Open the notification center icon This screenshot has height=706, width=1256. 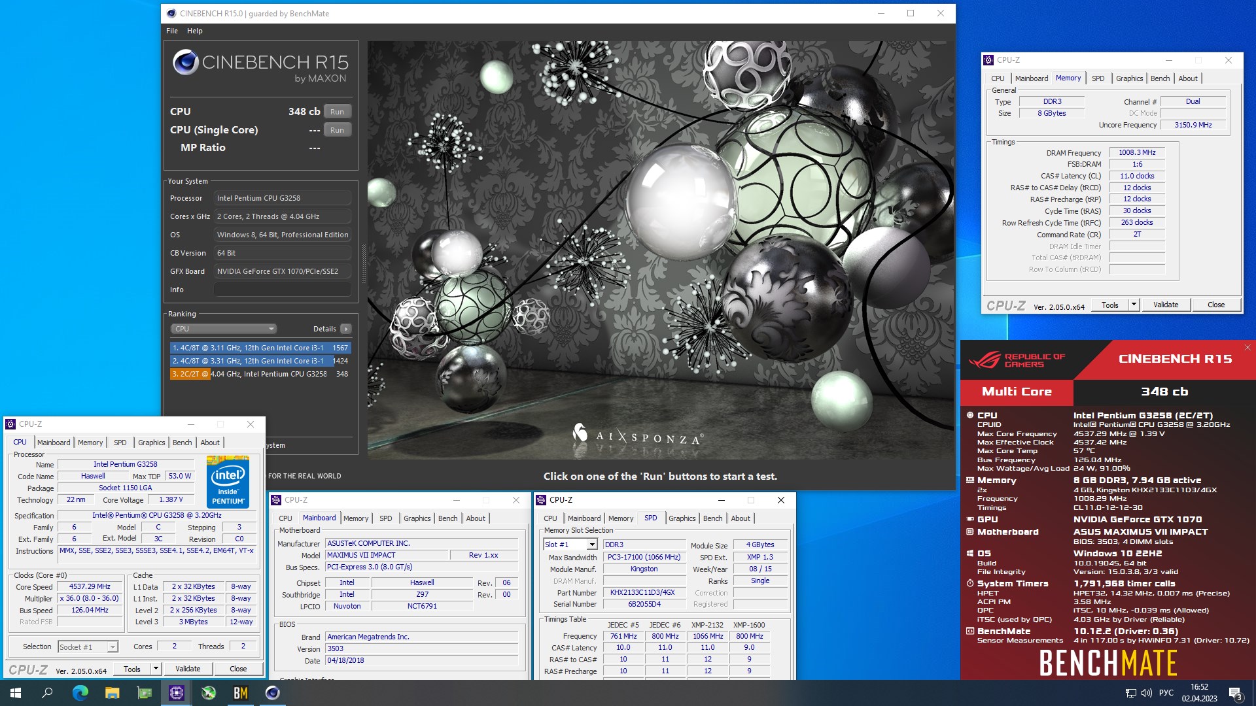pos(1235,693)
